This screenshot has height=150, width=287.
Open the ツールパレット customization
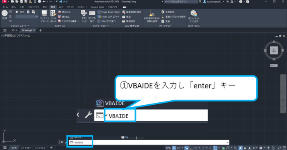(53, 16)
